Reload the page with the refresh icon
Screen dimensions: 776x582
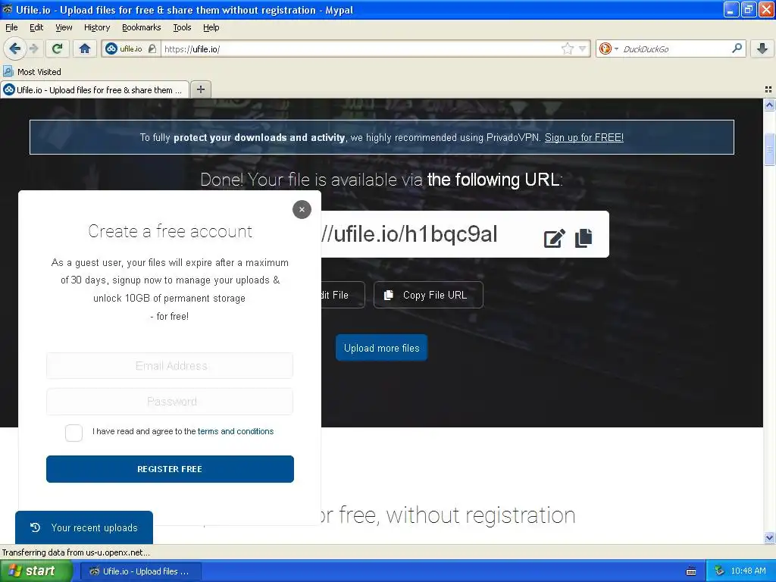point(58,48)
